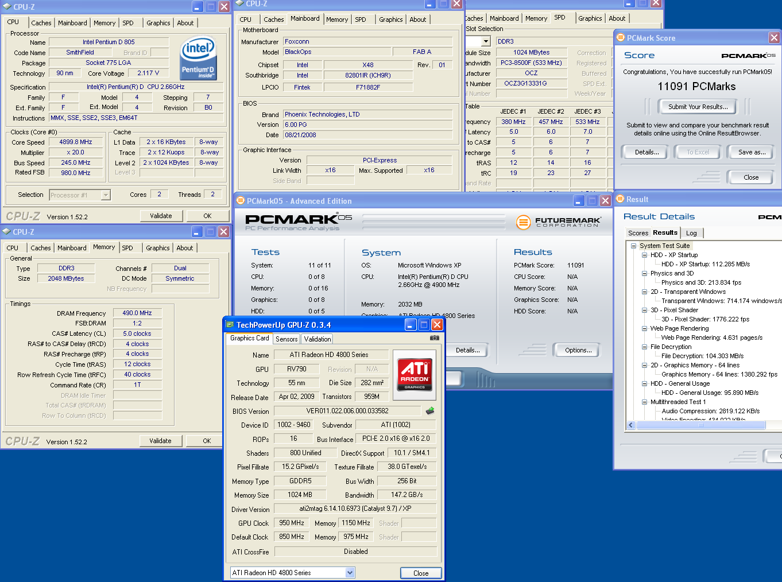782x582 pixels.
Task: Collapse the System Test Suite tree node
Action: (634, 246)
